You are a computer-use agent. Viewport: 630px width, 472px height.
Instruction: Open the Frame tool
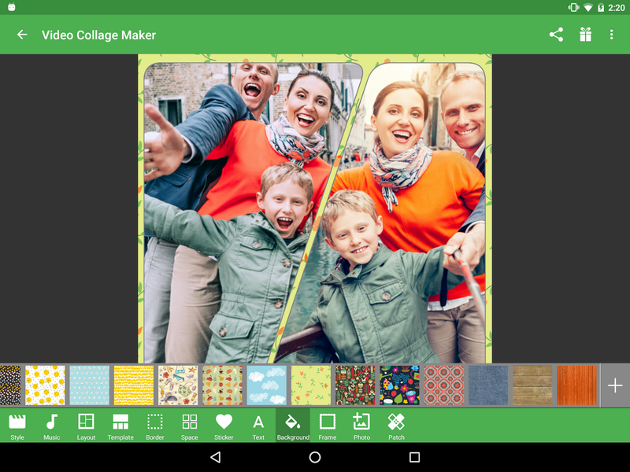[328, 425]
